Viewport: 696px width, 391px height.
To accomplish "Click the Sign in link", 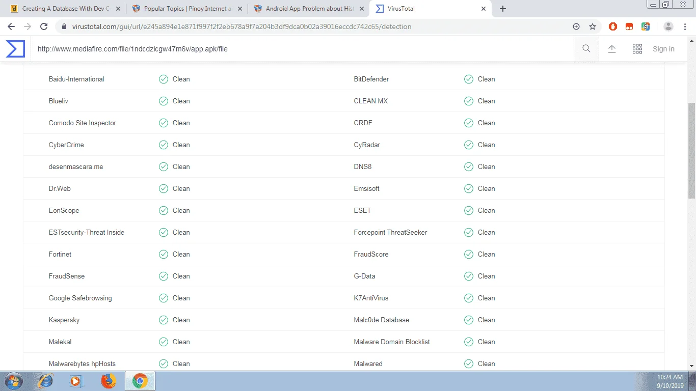I will click(663, 49).
